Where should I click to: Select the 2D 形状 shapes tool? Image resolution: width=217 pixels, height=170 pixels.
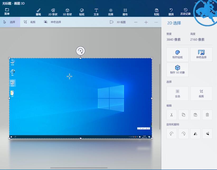pyautogui.click(x=53, y=12)
